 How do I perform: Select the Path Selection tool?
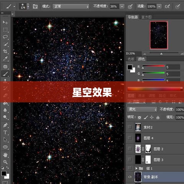click(5, 140)
